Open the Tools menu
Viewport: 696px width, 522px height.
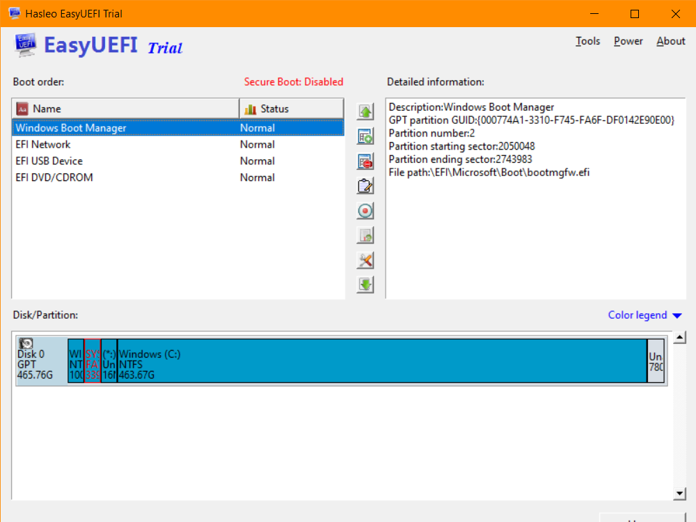pyautogui.click(x=587, y=41)
